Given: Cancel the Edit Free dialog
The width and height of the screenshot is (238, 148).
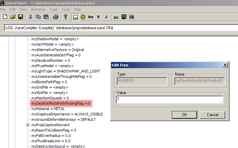Looking at the screenshot, I should point(212,115).
